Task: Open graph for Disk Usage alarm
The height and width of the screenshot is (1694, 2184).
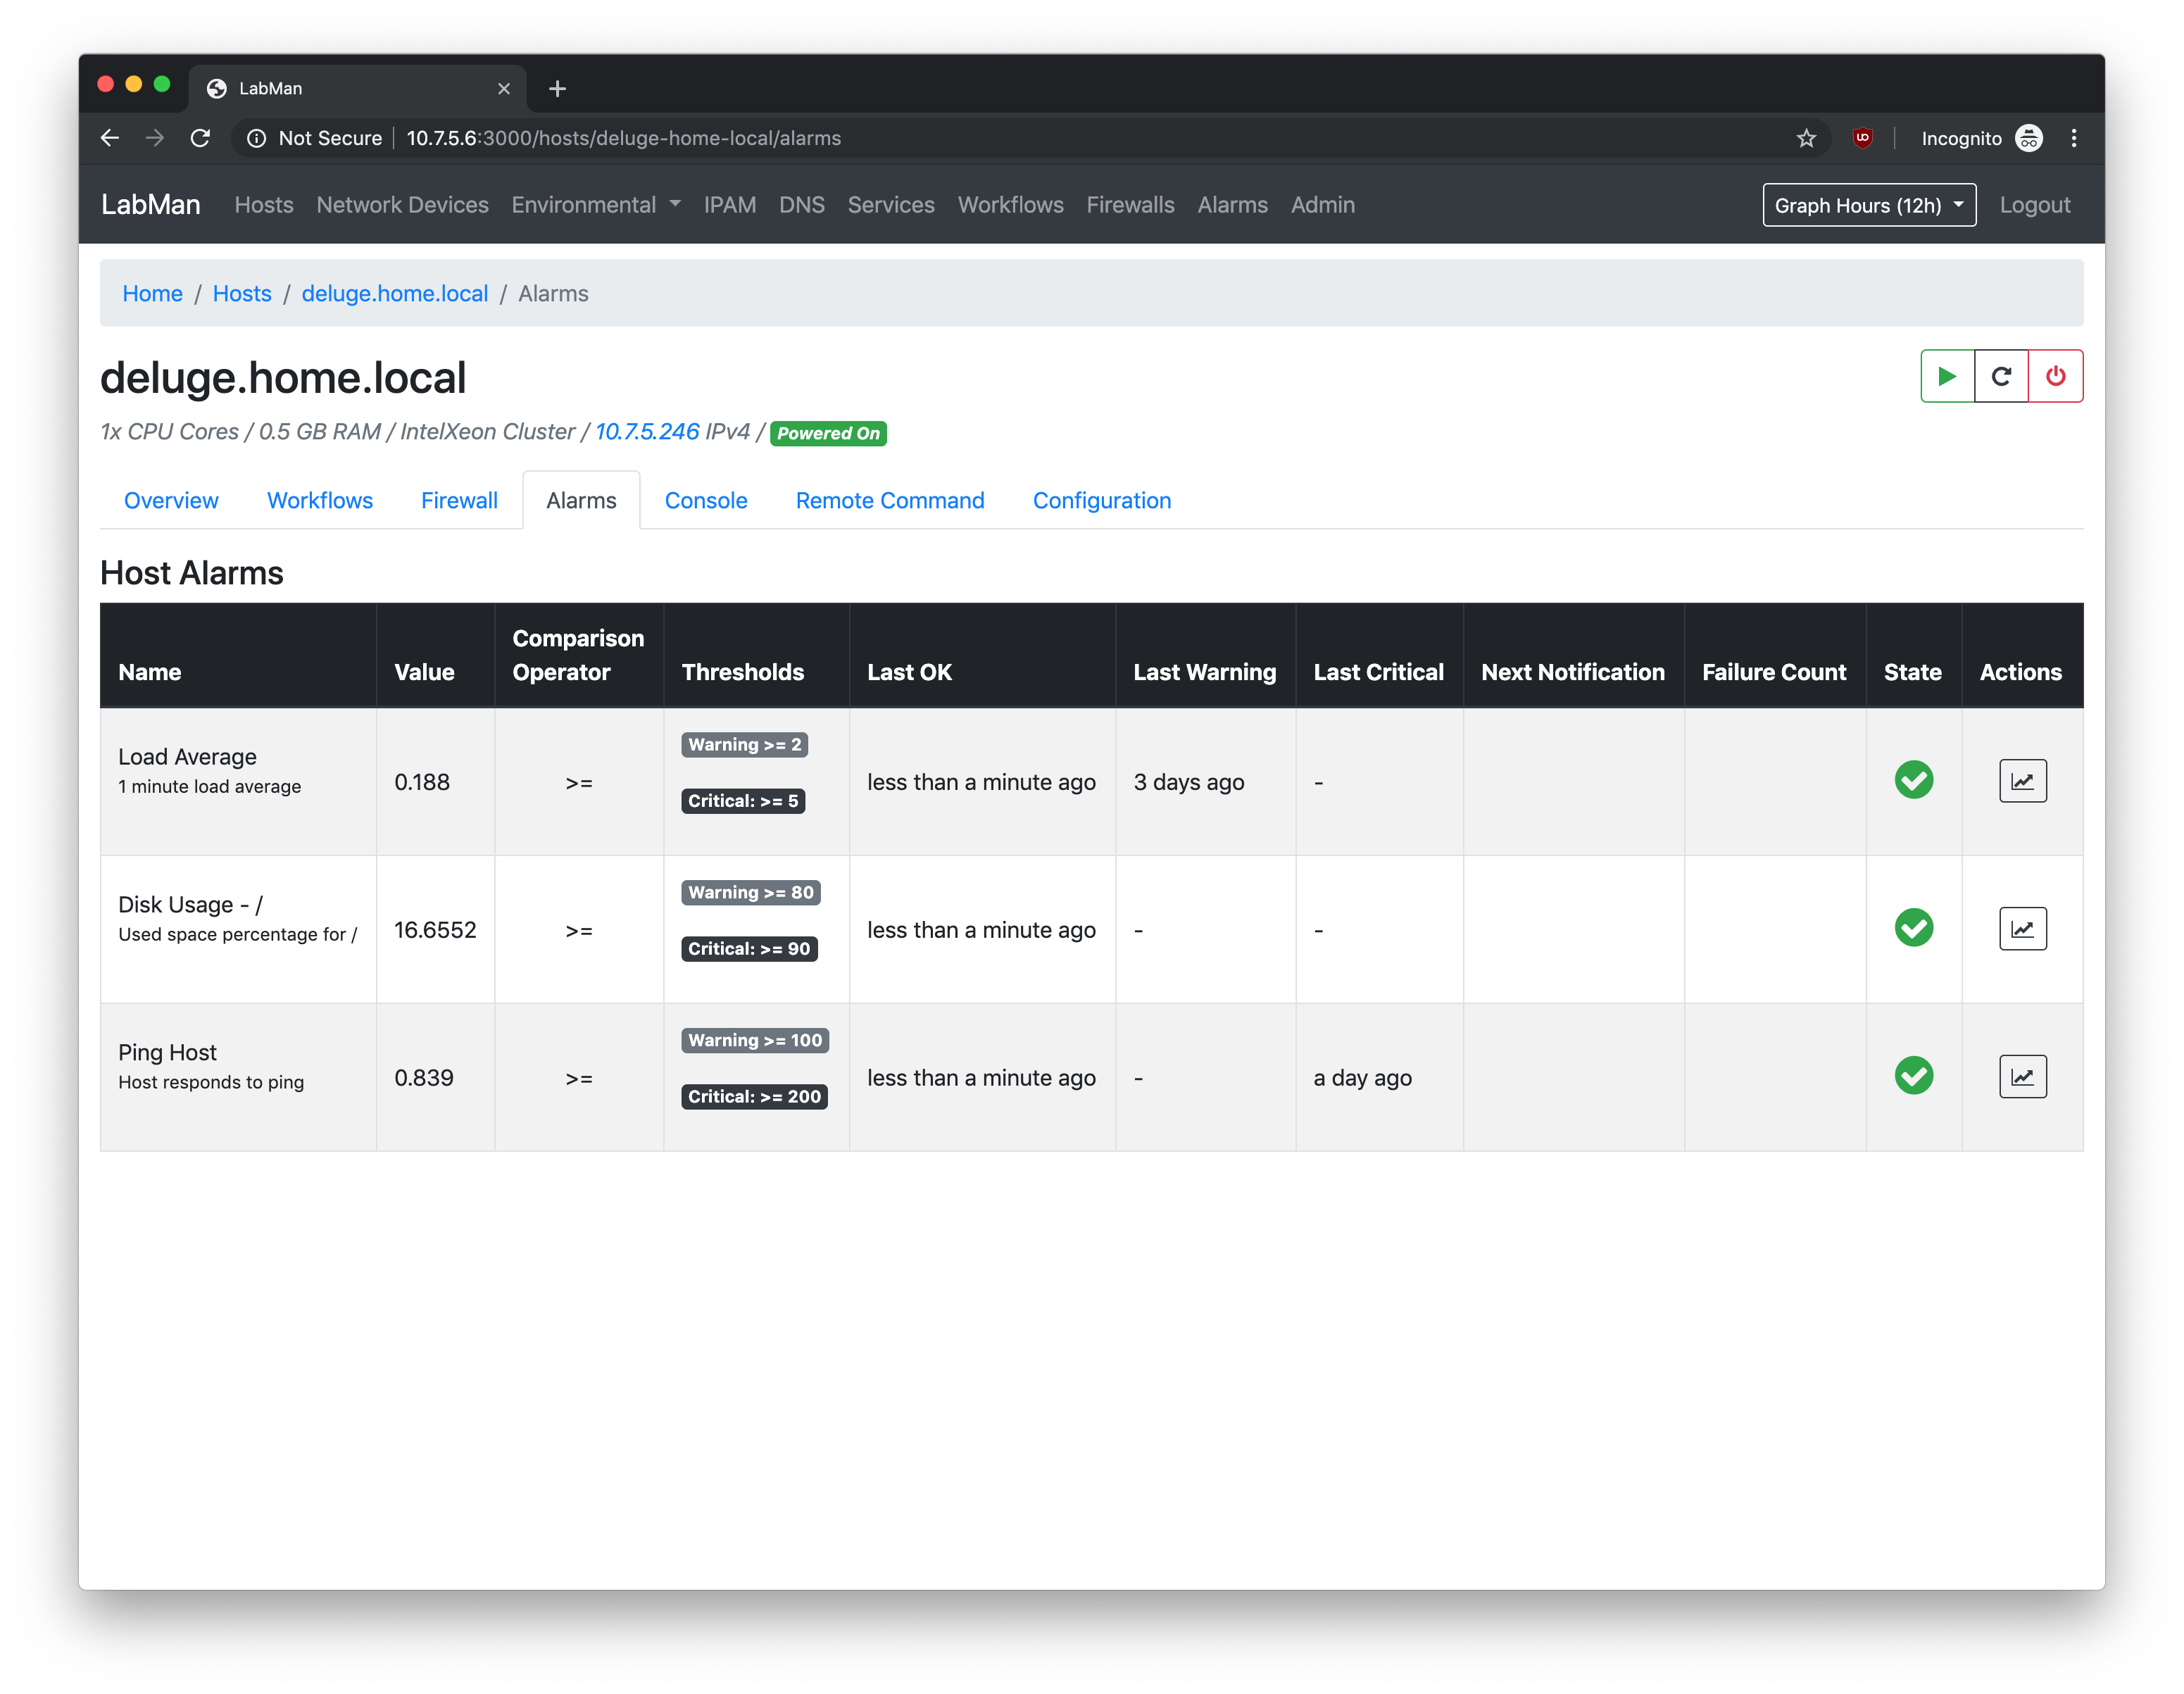Action: point(2022,929)
